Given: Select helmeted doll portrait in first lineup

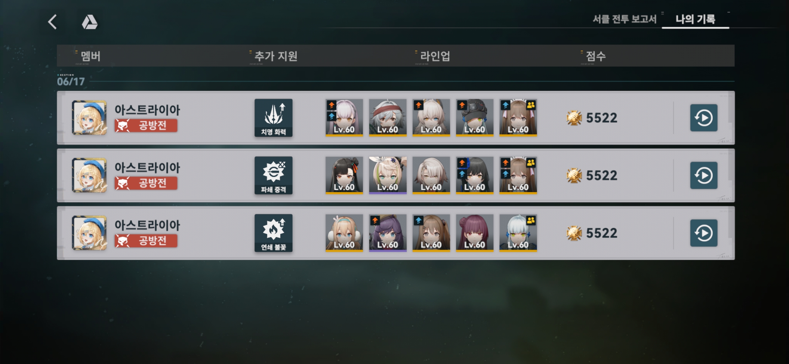Looking at the screenshot, I should 475,118.
